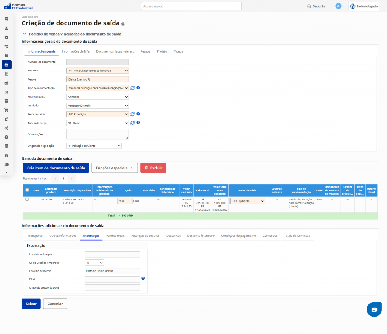Open the dollar sign financial module
Viewport: 387px width, 334px height.
point(6,137)
